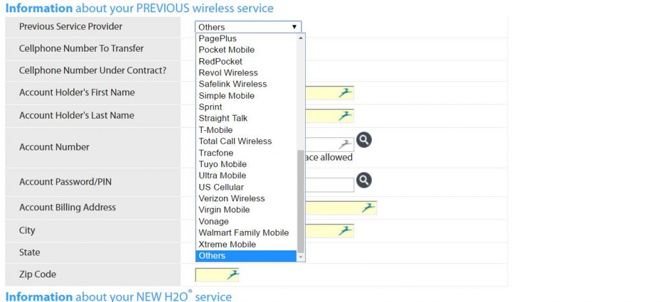
Task: Click the magnifier icon beside Account Password/PIN
Action: point(363,180)
